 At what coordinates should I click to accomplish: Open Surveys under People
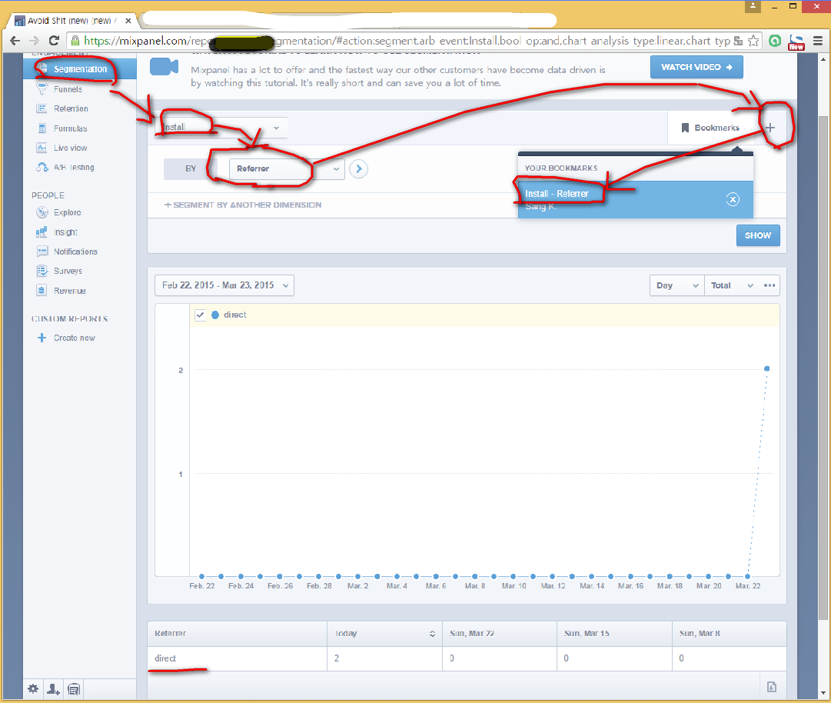[68, 271]
